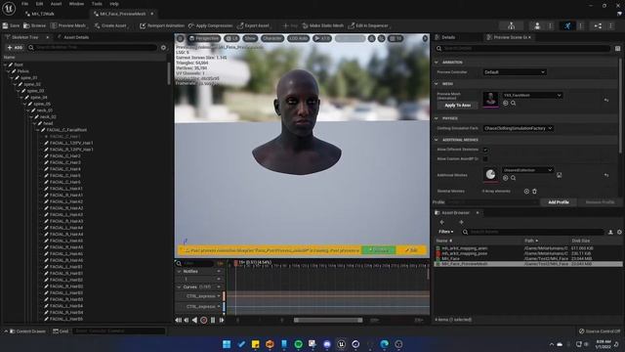Image resolution: width=625 pixels, height=352 pixels.
Task: Open the Help menu
Action: tap(114, 4)
